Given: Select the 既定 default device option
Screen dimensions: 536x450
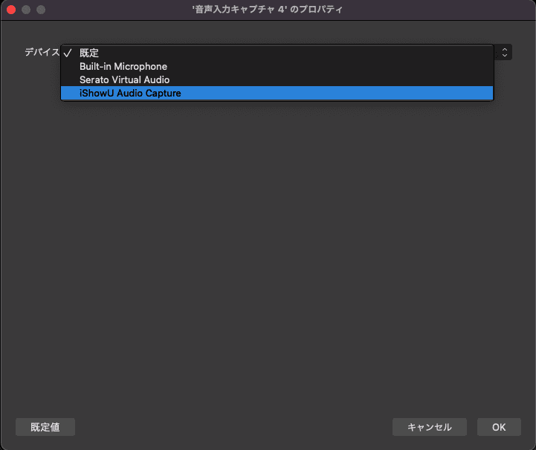Looking at the screenshot, I should pos(277,53).
